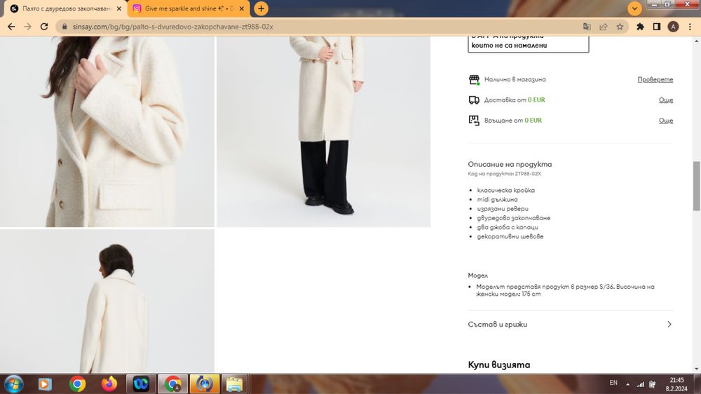Image resolution: width=701 pixels, height=394 pixels.
Task: Click the store availability icon
Action: point(474,80)
